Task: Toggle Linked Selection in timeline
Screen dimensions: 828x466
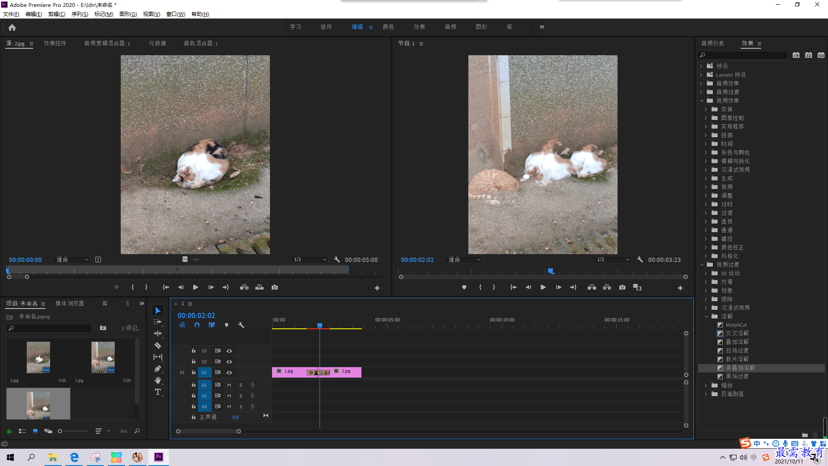Action: point(212,325)
